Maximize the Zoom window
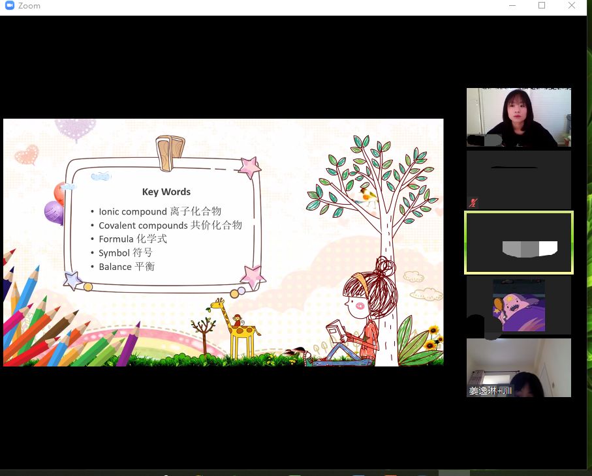Image resolution: width=592 pixels, height=476 pixels. (x=542, y=5)
